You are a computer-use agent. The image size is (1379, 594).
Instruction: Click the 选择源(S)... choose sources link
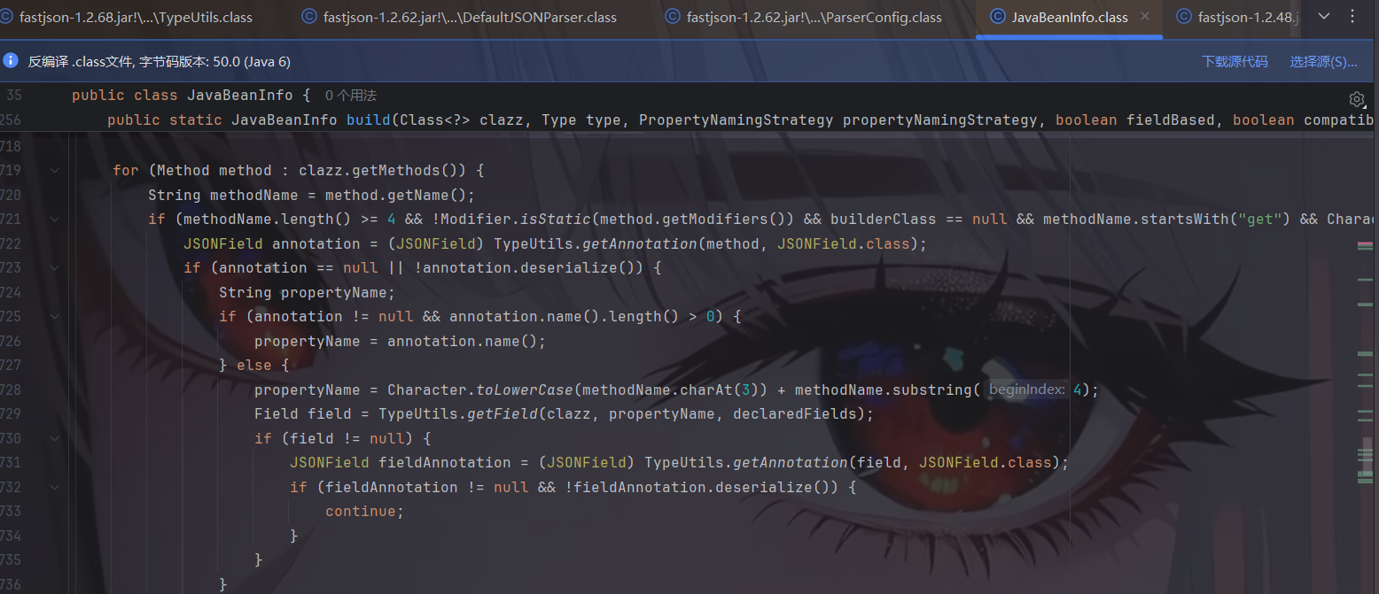tap(1323, 61)
